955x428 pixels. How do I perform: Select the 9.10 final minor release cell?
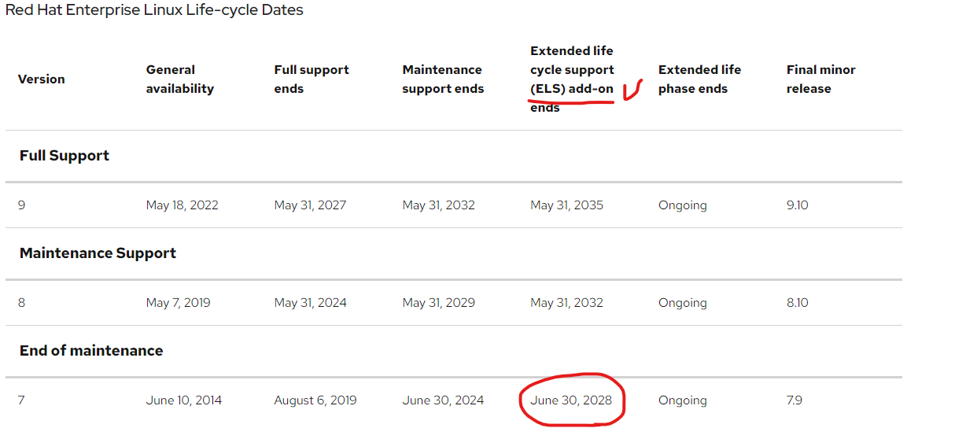pyautogui.click(x=798, y=205)
